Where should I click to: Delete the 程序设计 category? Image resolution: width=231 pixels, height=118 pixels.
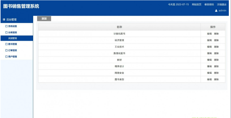(x=216, y=66)
